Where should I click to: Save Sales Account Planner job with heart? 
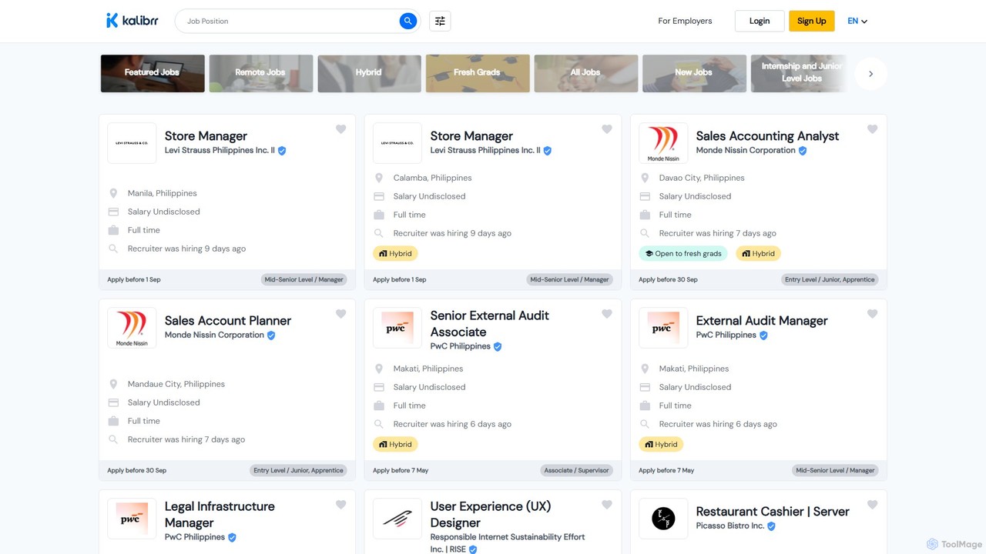tap(341, 314)
